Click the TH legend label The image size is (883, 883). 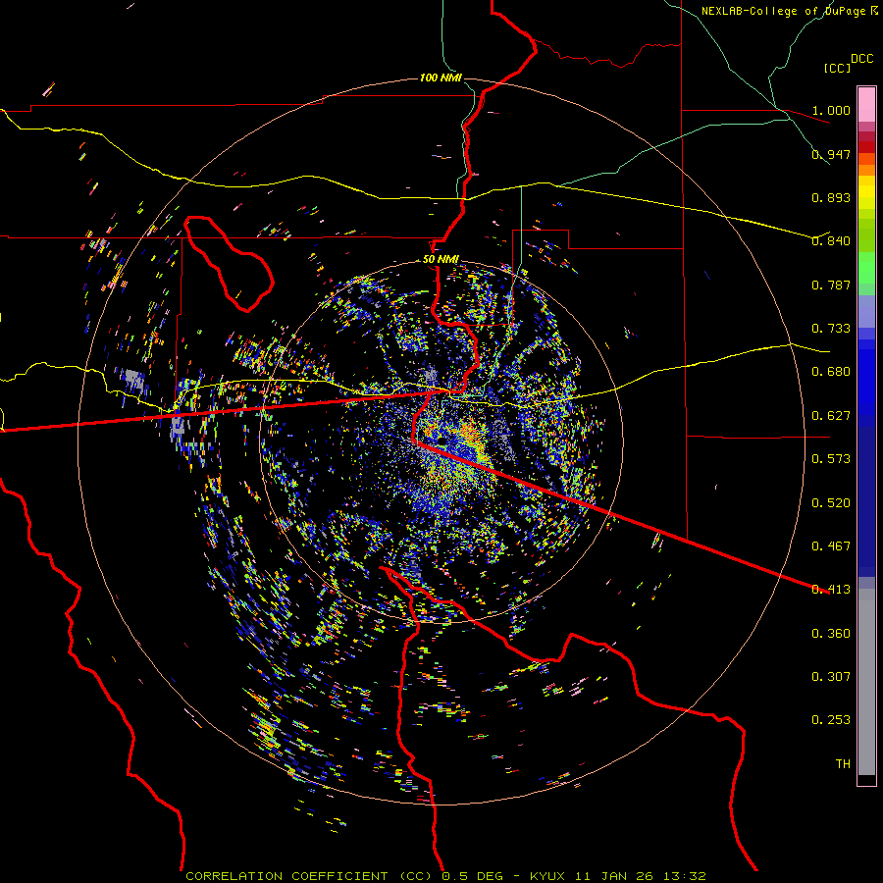(843, 764)
